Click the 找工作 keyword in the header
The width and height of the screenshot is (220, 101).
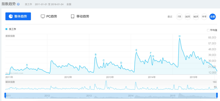28,4
